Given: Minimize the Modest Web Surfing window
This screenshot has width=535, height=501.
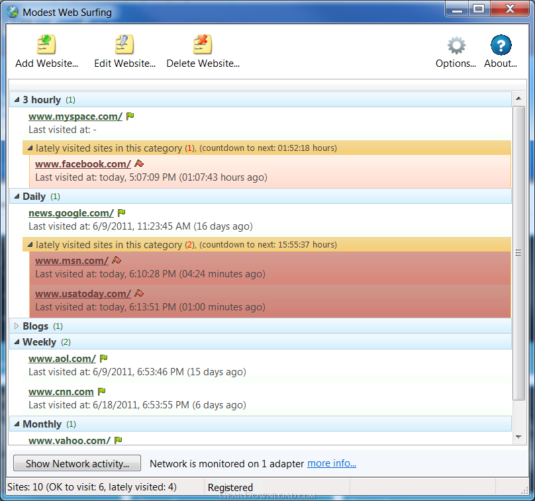Looking at the screenshot, I should [x=457, y=9].
